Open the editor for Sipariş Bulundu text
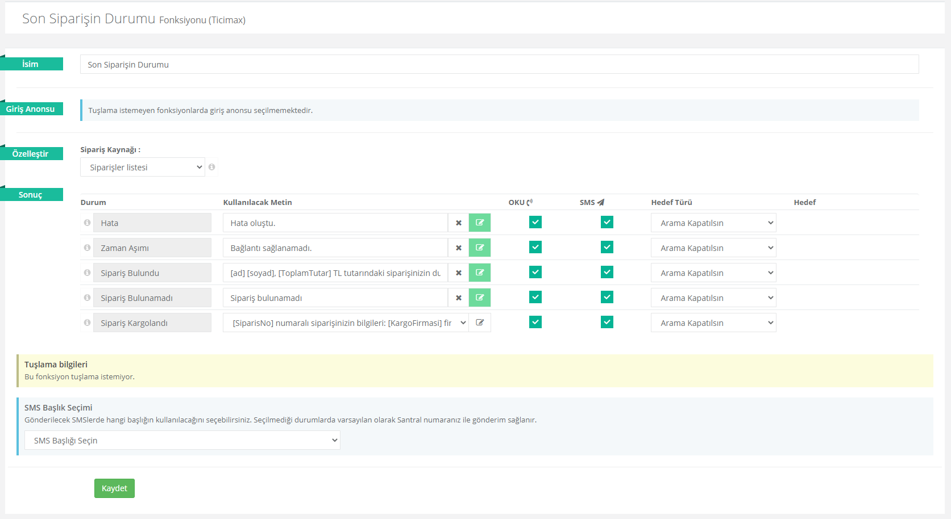This screenshot has width=951, height=519. click(x=479, y=273)
